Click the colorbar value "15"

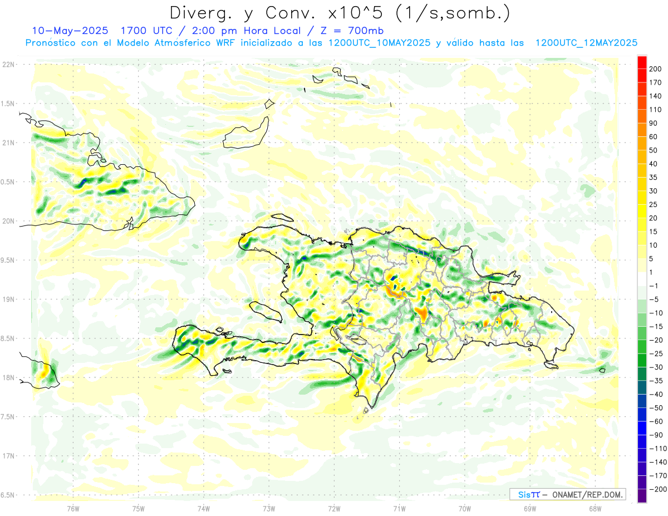click(x=654, y=232)
